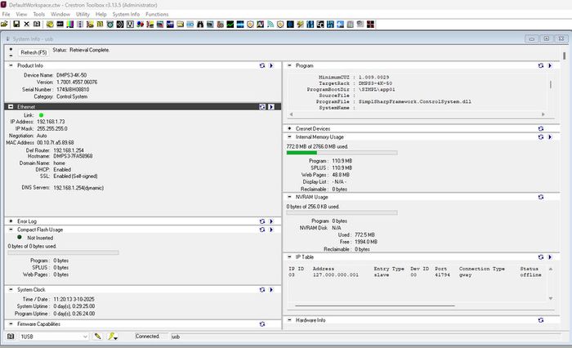572x348 pixels.
Task: Refresh the Compact Flash Usage section
Action: (262, 230)
